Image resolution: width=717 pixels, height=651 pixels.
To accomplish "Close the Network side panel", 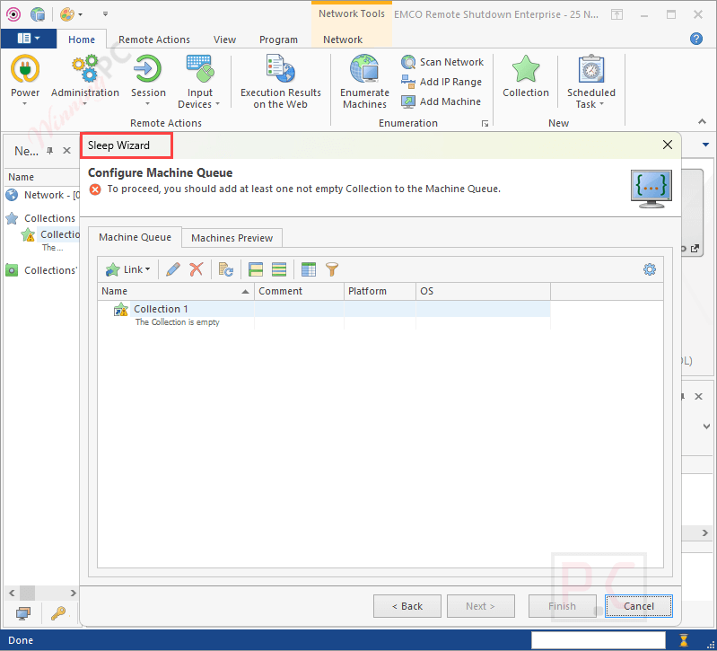I will click(66, 151).
